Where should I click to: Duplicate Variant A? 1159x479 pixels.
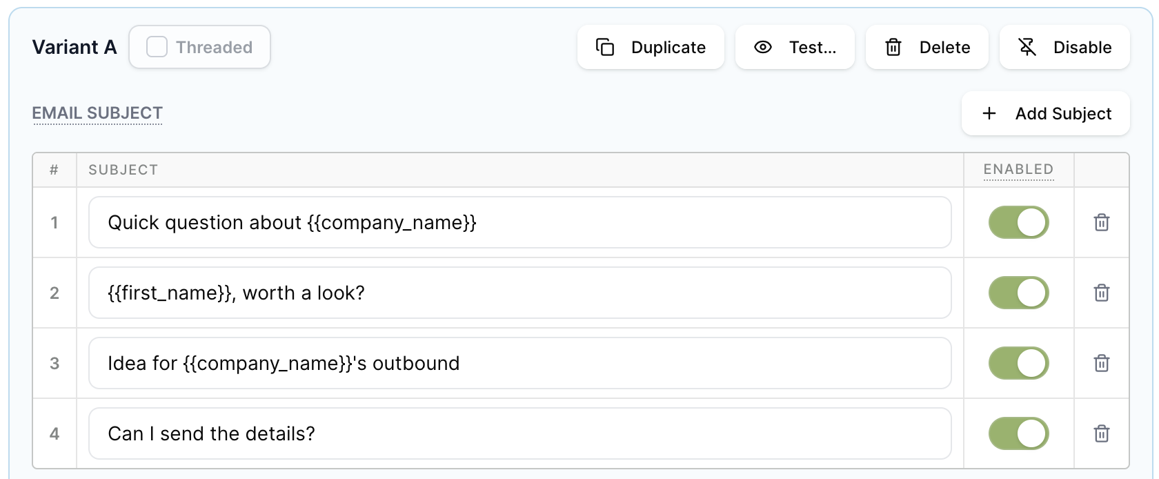tap(651, 47)
